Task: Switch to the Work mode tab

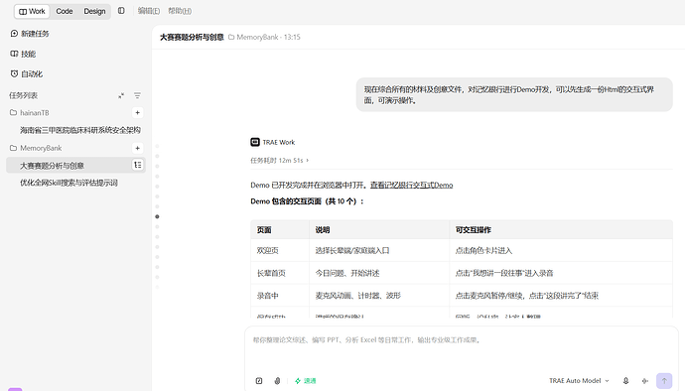Action: [32, 11]
